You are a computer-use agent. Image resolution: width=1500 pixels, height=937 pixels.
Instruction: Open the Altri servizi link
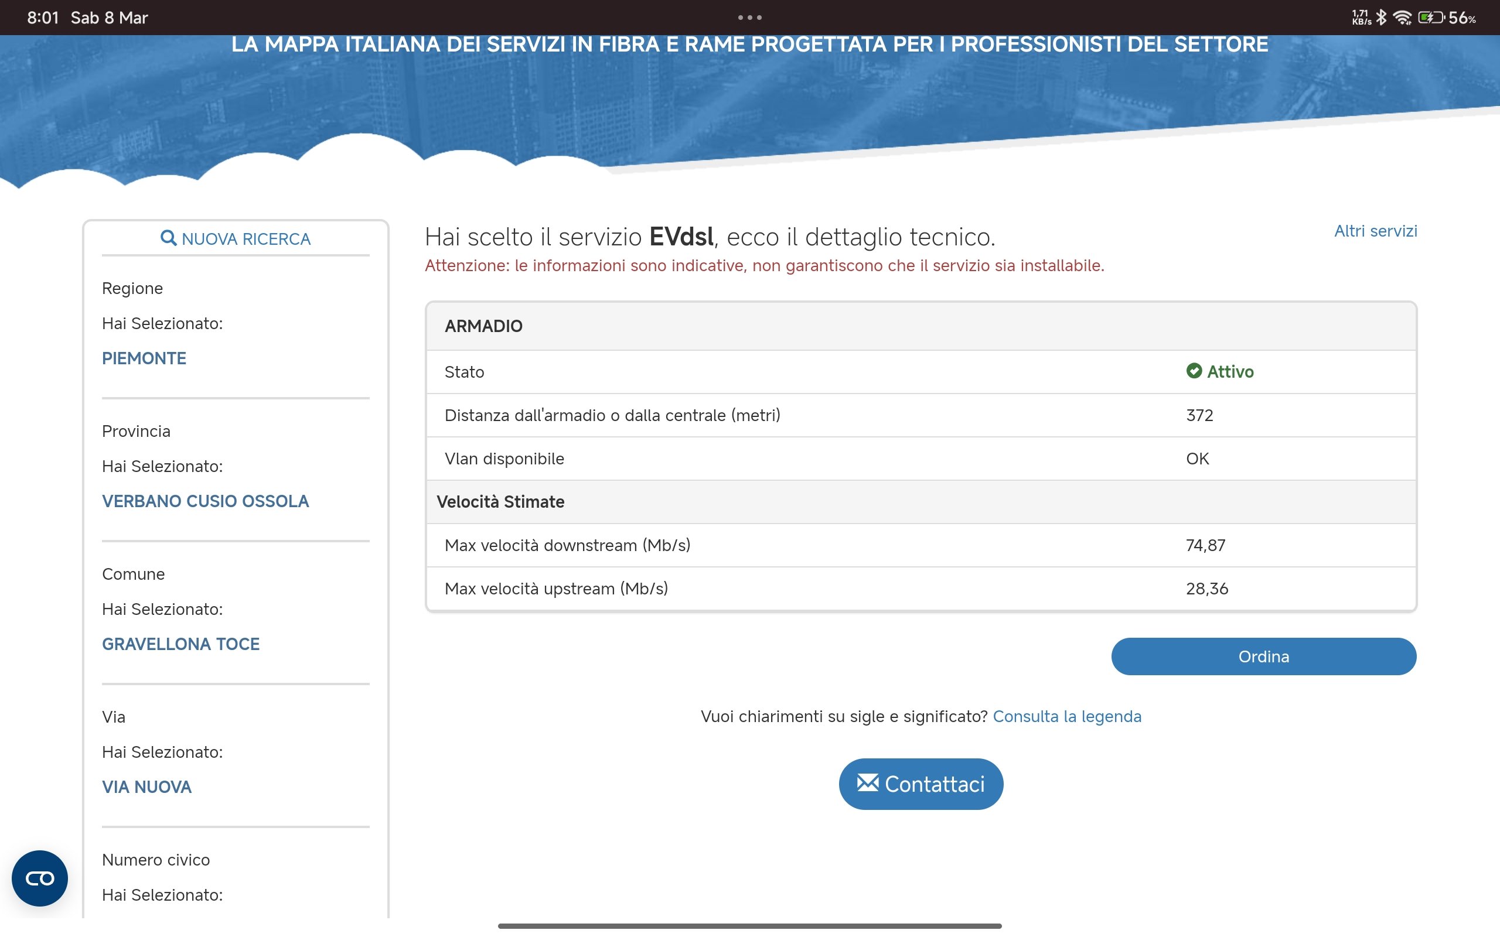pyautogui.click(x=1375, y=231)
